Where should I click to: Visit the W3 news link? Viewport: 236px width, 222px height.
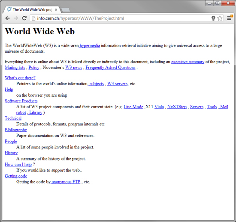point(74,68)
